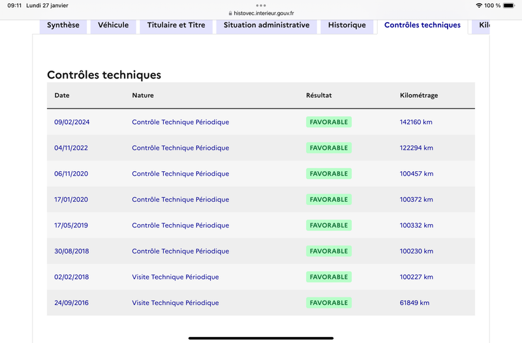Click the Résultat column header

click(x=319, y=95)
